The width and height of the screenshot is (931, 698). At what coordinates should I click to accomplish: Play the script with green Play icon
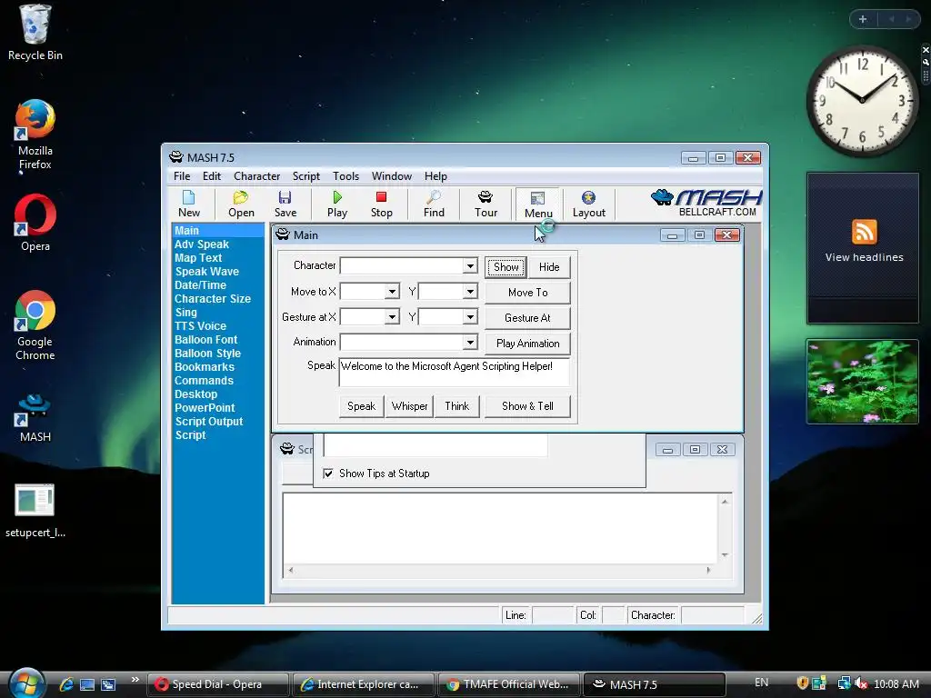336,204
